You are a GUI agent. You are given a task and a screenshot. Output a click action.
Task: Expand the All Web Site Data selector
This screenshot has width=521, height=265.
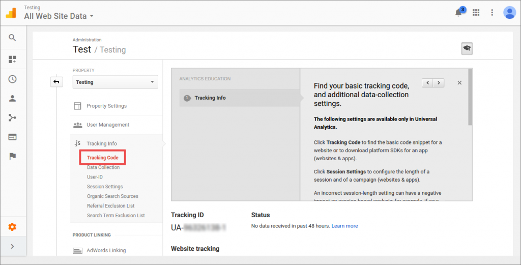click(59, 16)
